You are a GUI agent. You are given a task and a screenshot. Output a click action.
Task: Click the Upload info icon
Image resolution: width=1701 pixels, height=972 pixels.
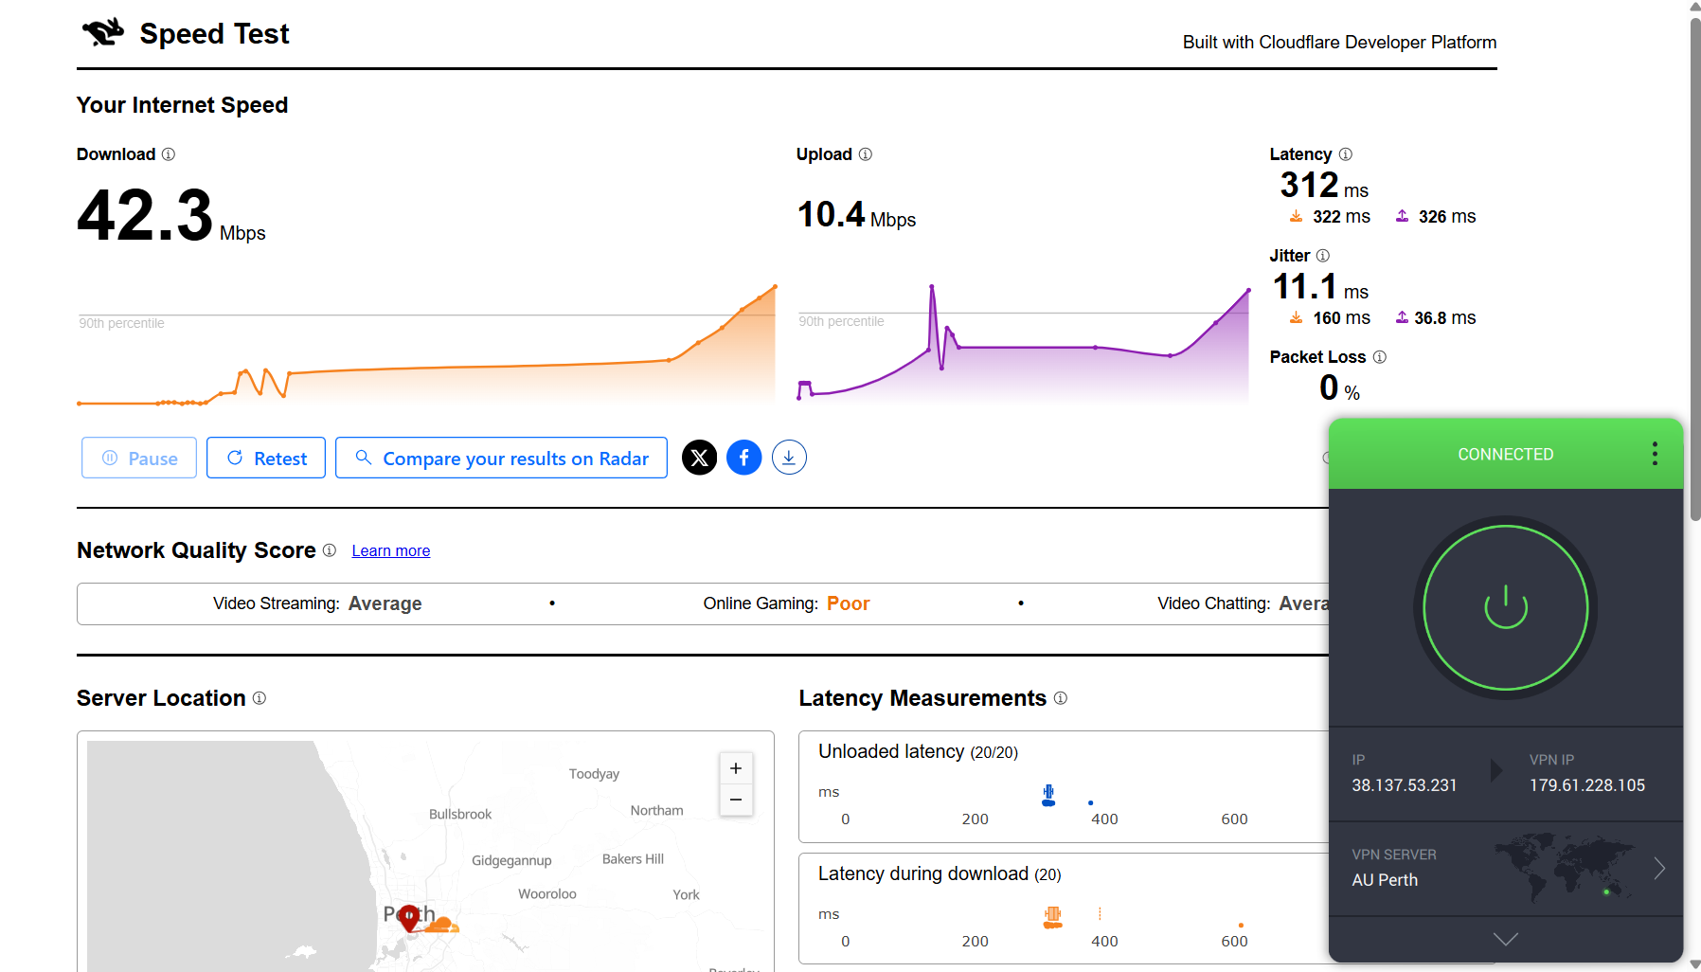click(865, 154)
